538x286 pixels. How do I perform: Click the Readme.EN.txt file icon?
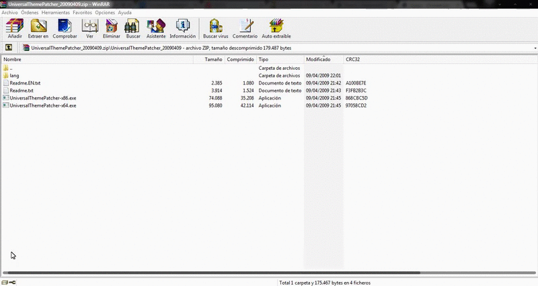[x=6, y=83]
